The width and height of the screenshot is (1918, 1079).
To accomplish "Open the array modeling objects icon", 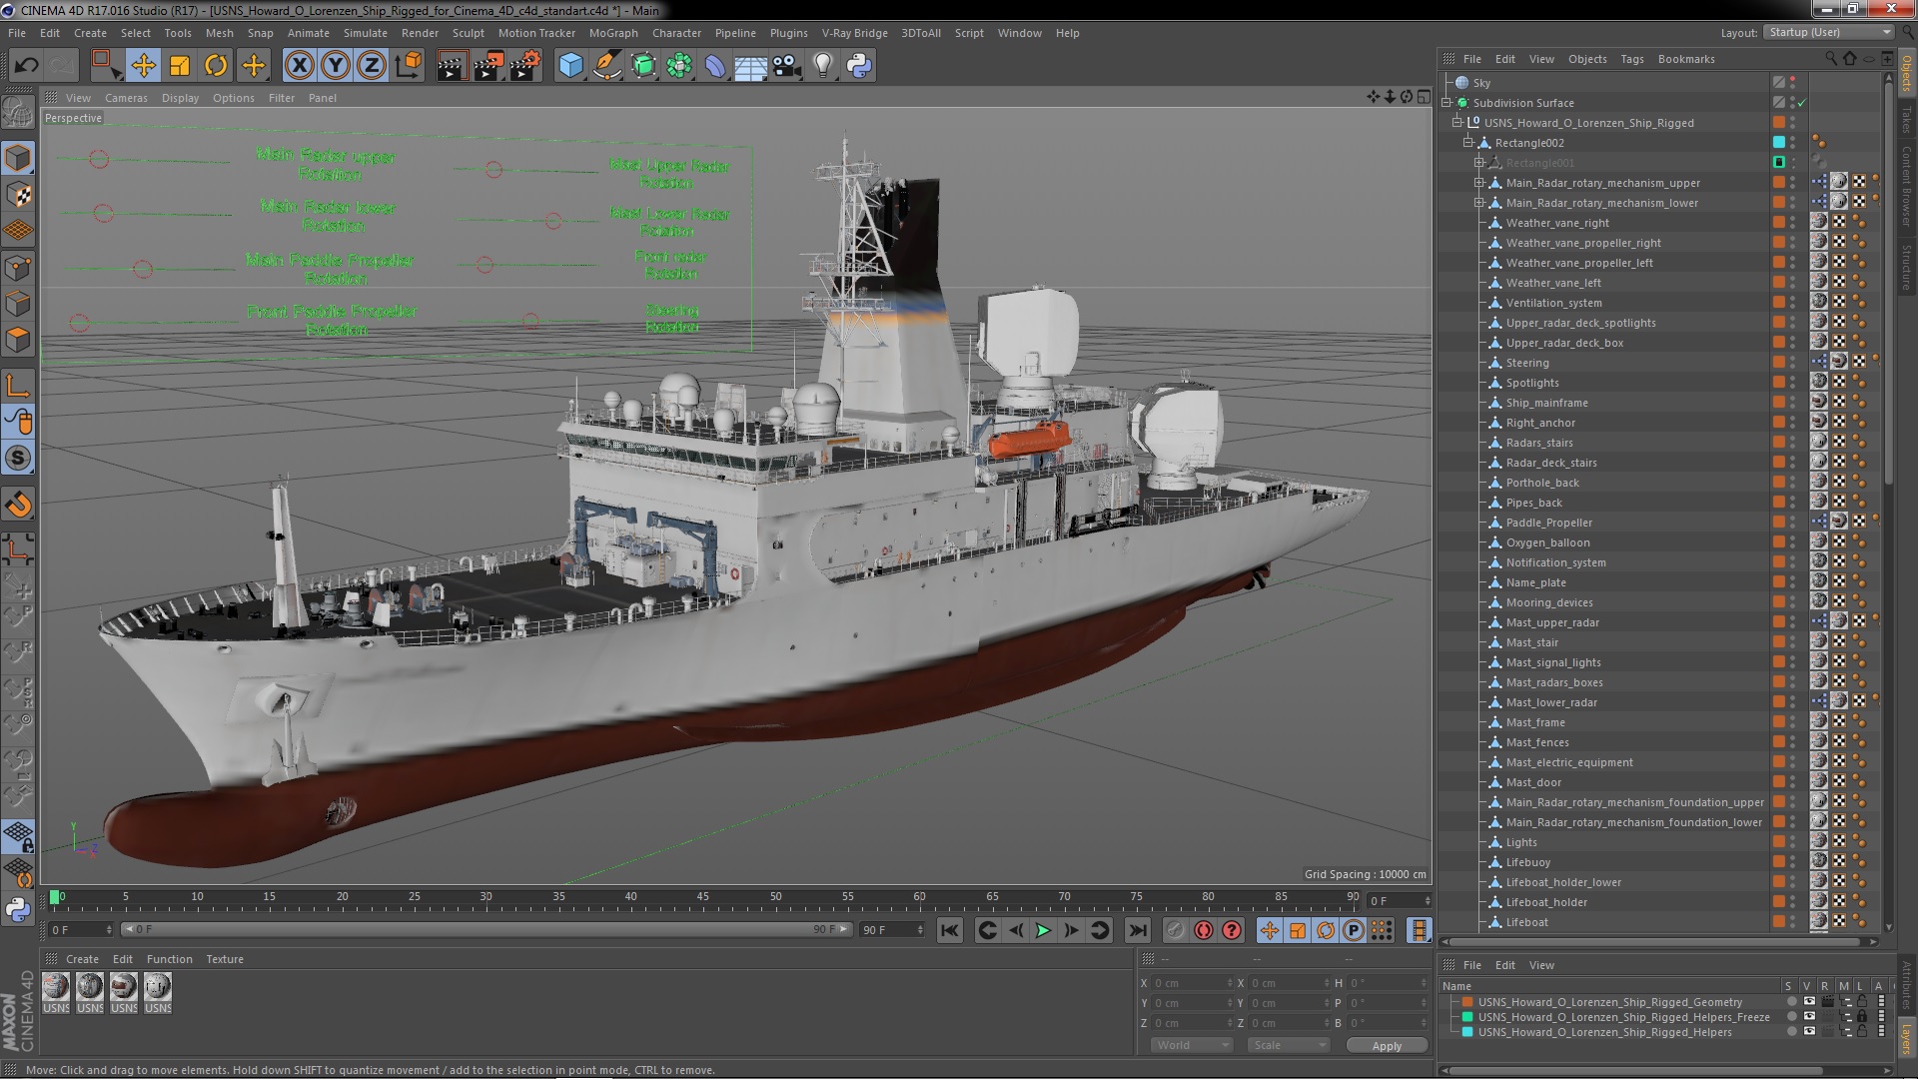I will (679, 66).
